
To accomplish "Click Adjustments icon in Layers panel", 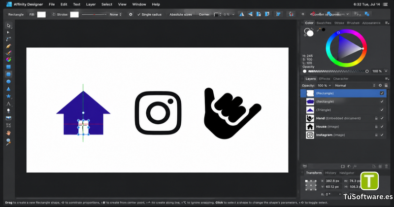I will pos(349,166).
